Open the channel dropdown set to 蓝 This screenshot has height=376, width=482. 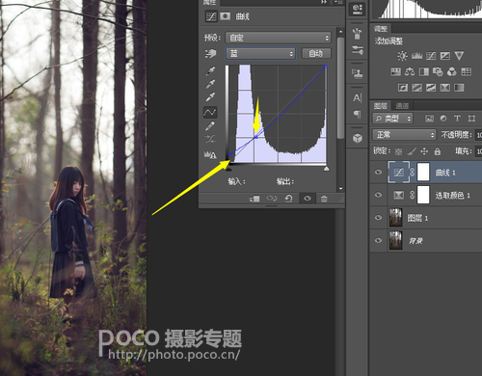(x=260, y=53)
